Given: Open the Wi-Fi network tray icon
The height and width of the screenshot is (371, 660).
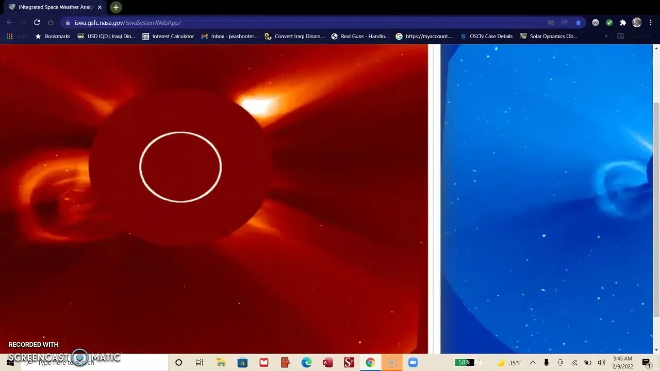Looking at the screenshot, I should pyautogui.click(x=574, y=363).
